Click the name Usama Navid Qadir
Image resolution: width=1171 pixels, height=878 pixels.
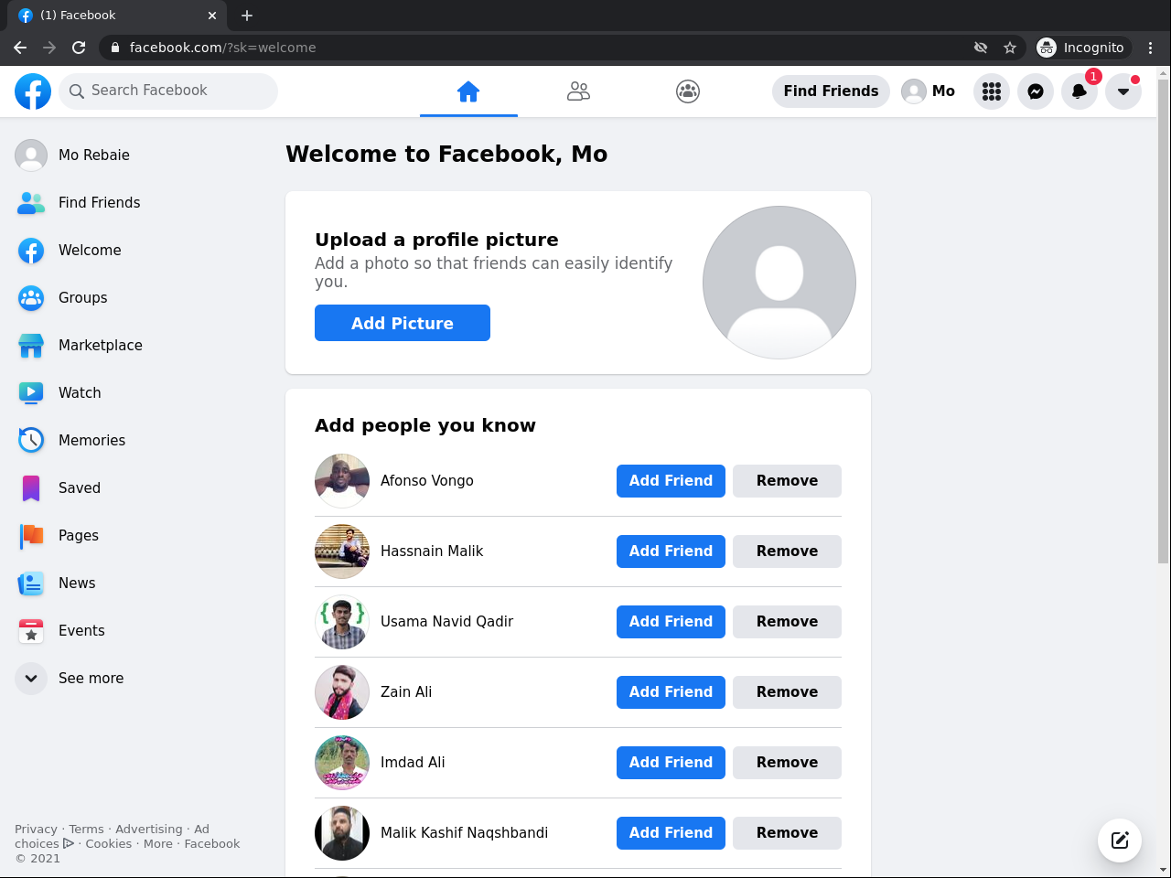click(446, 622)
